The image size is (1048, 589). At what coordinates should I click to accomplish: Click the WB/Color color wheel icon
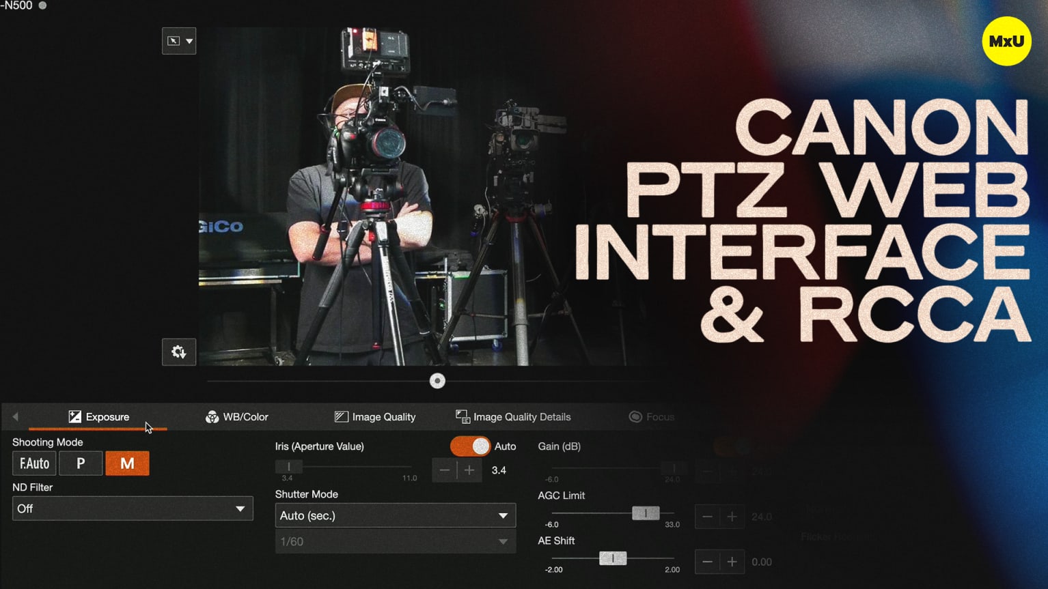pos(212,416)
